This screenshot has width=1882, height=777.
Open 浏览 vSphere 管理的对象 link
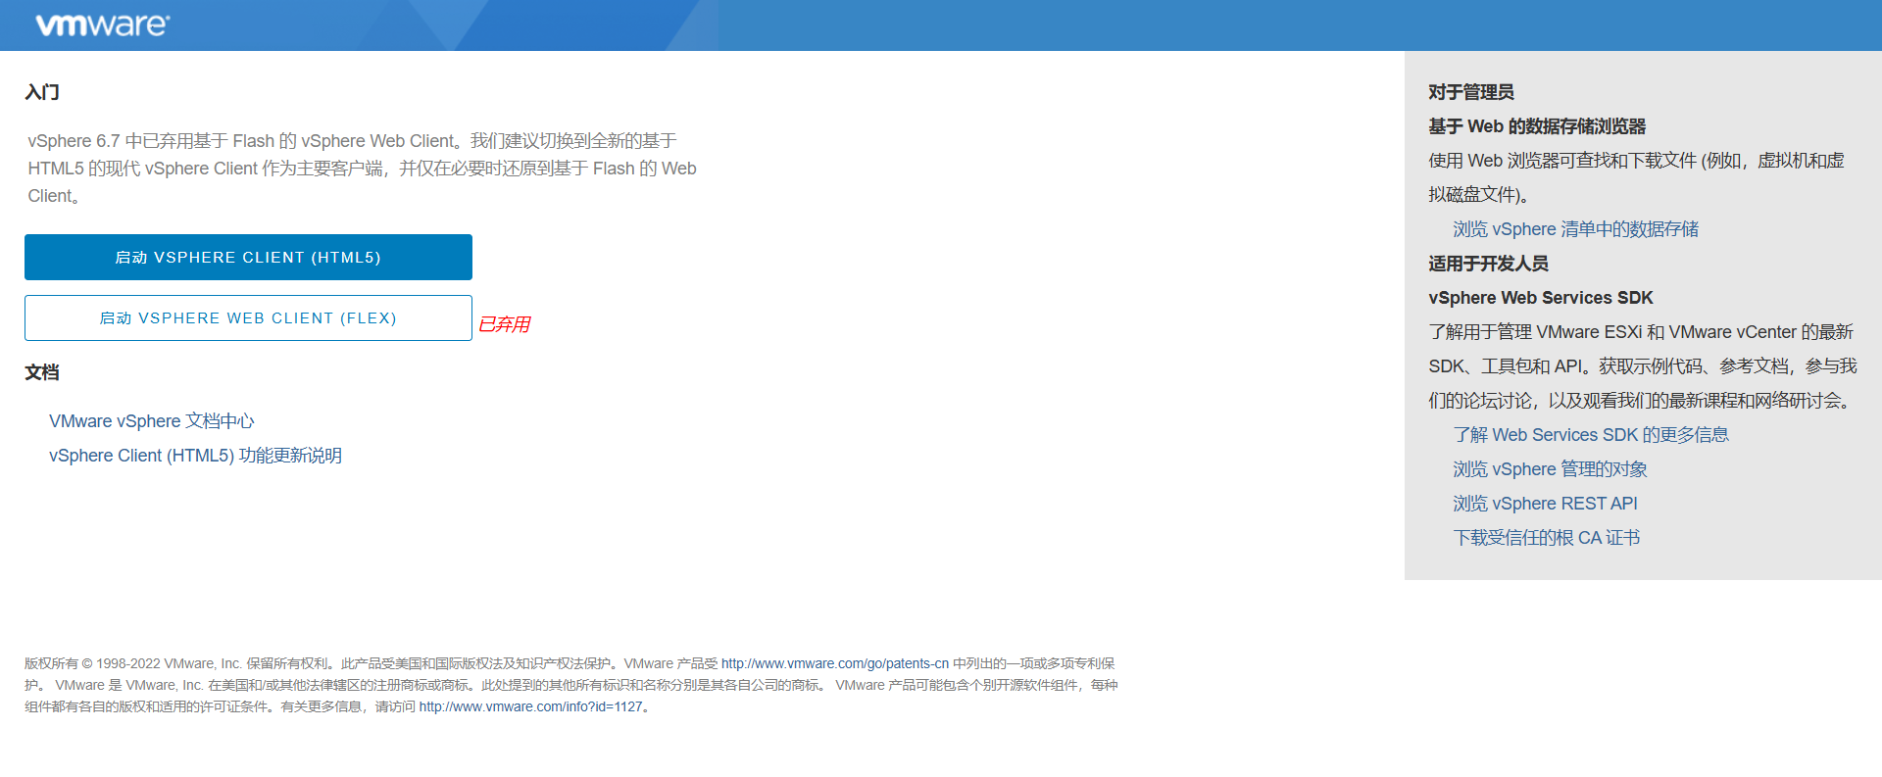1550,469
